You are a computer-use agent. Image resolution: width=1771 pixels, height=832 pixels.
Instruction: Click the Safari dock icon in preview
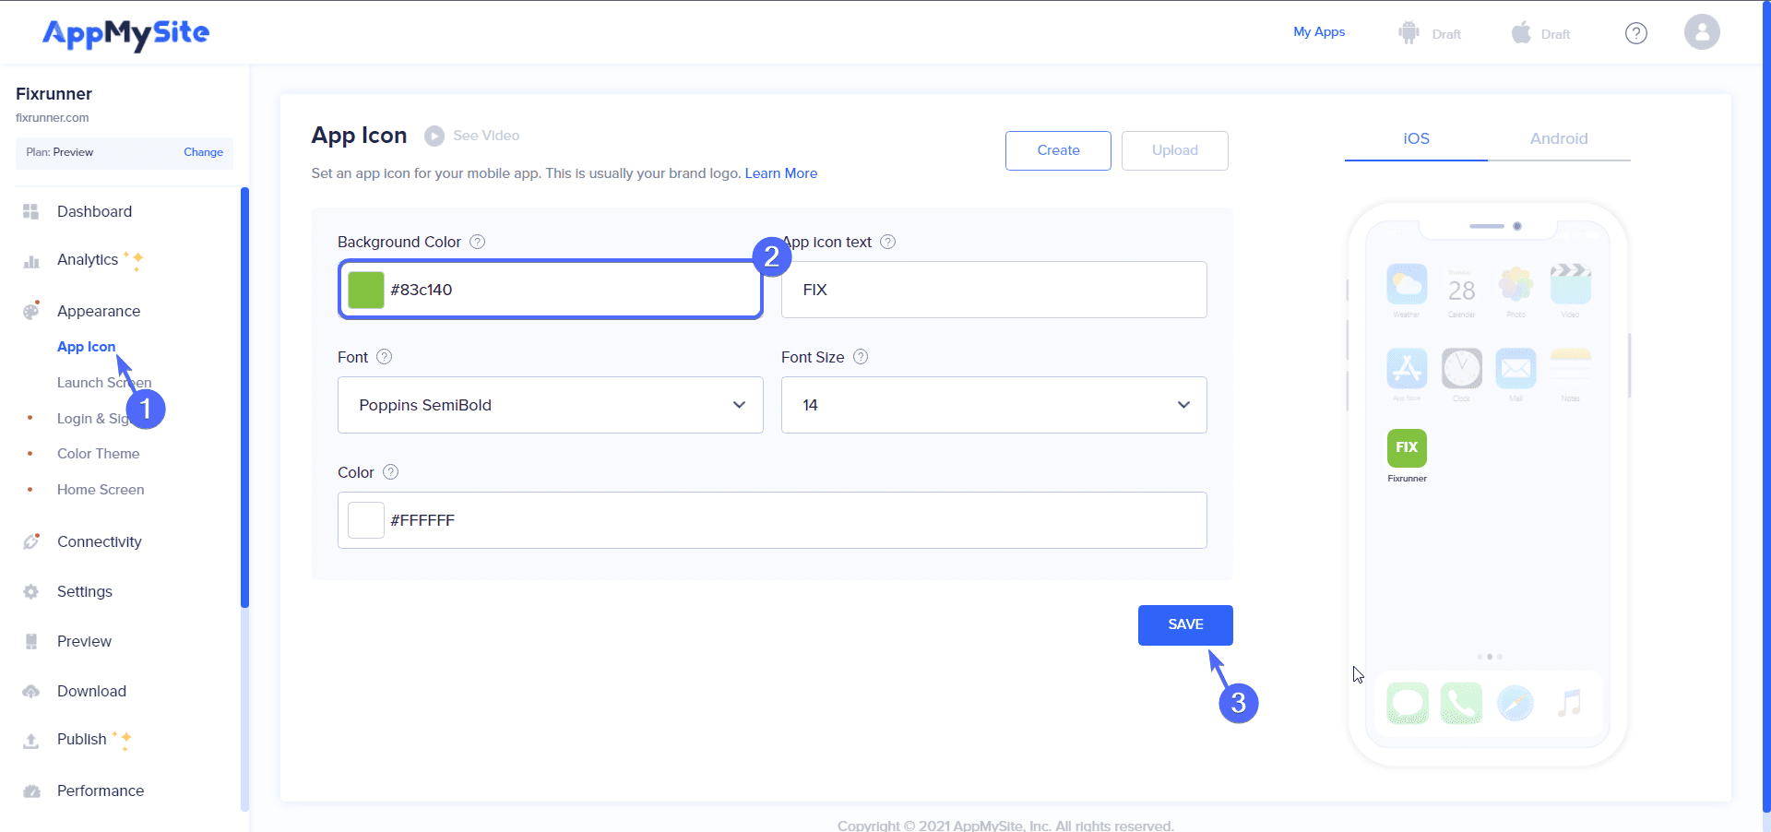(x=1515, y=704)
